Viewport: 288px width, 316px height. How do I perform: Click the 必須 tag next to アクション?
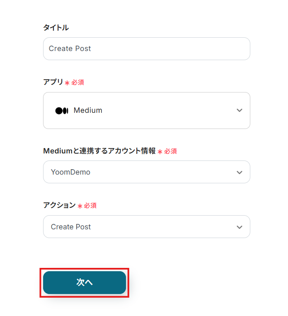(90, 206)
